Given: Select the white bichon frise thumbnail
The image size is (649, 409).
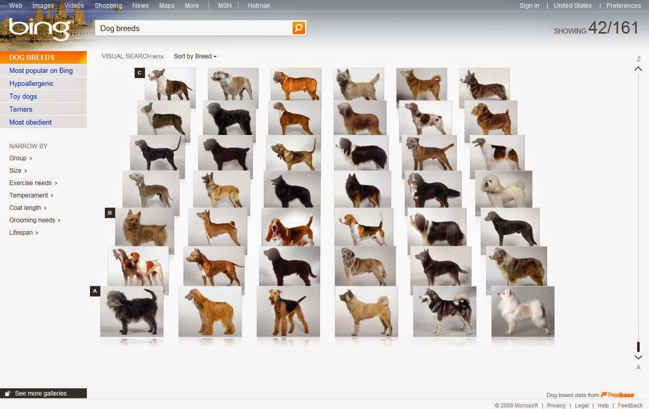Looking at the screenshot, I should [x=504, y=190].
